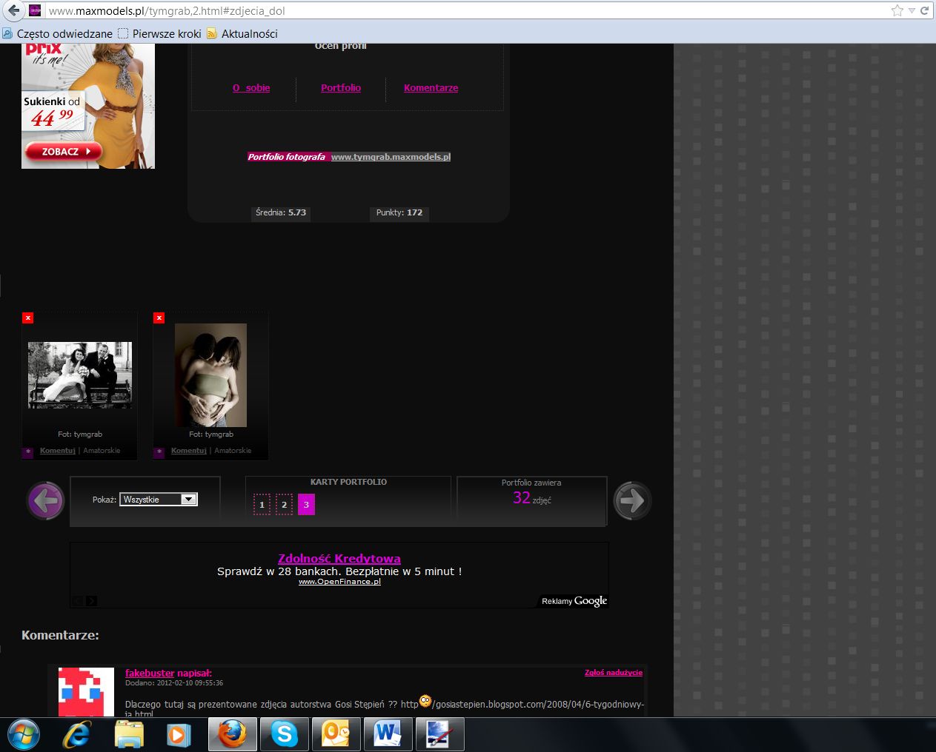Open Windows Explorer folder icon on taskbar
The image size is (936, 752).
(x=129, y=735)
